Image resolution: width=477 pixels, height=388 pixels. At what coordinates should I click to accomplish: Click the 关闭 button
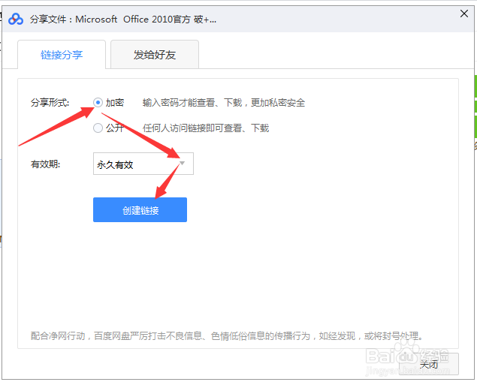pyautogui.click(x=429, y=364)
